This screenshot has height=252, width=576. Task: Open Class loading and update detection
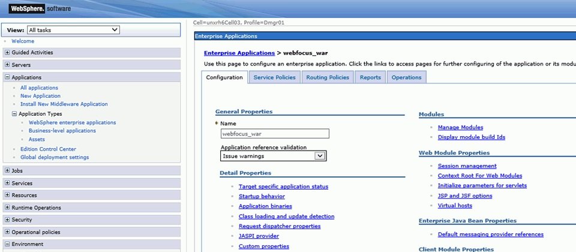coord(287,217)
